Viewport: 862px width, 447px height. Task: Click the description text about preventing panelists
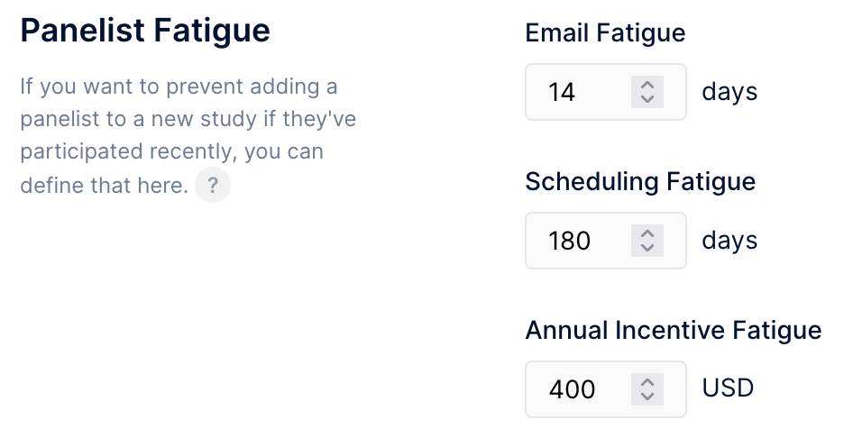[188, 136]
